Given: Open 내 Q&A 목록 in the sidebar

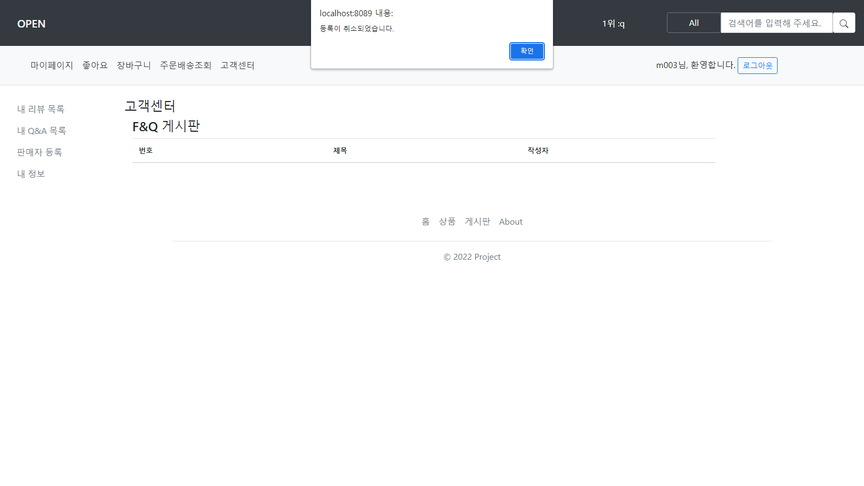Looking at the screenshot, I should [x=42, y=130].
